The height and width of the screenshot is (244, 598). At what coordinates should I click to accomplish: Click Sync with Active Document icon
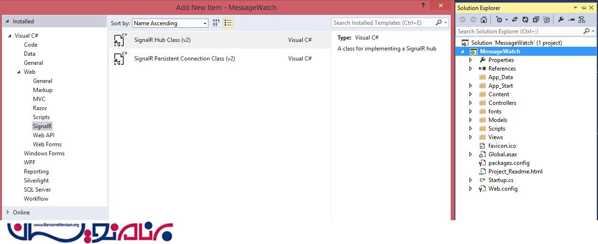click(515, 20)
